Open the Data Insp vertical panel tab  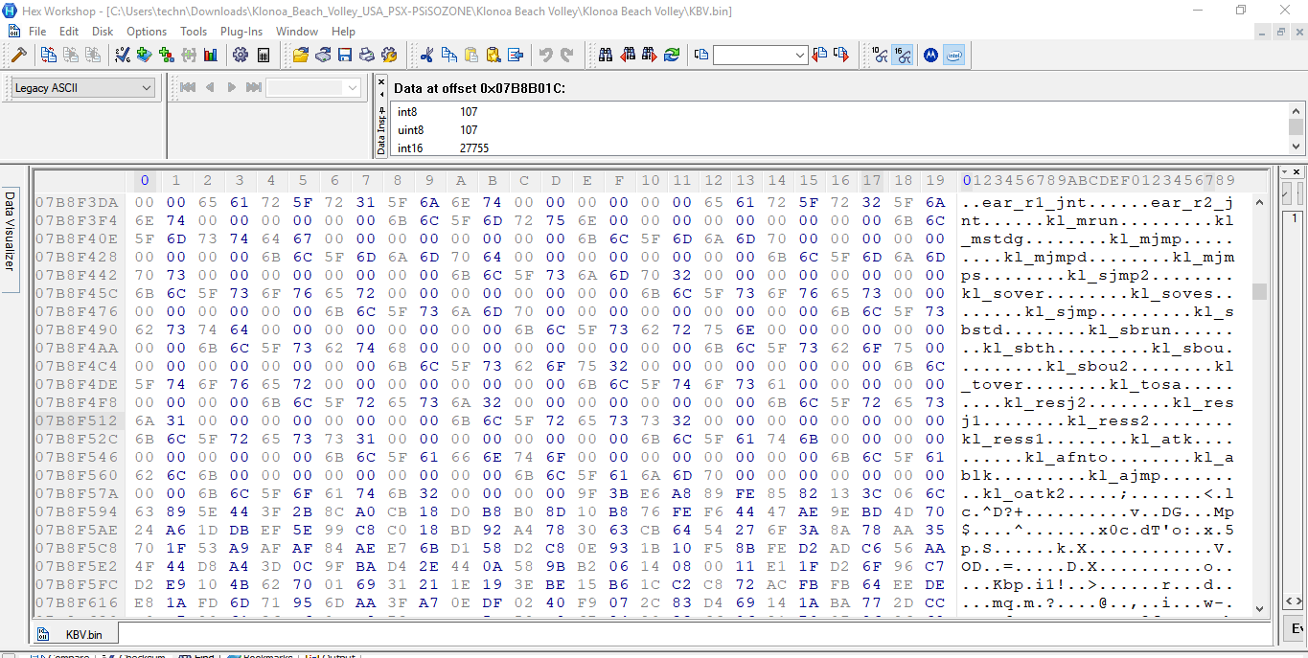(x=380, y=130)
